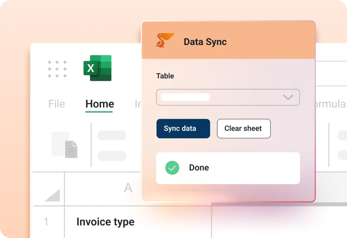
Task: Click the select-all triangle in spreadsheet corner
Action: 53,194
